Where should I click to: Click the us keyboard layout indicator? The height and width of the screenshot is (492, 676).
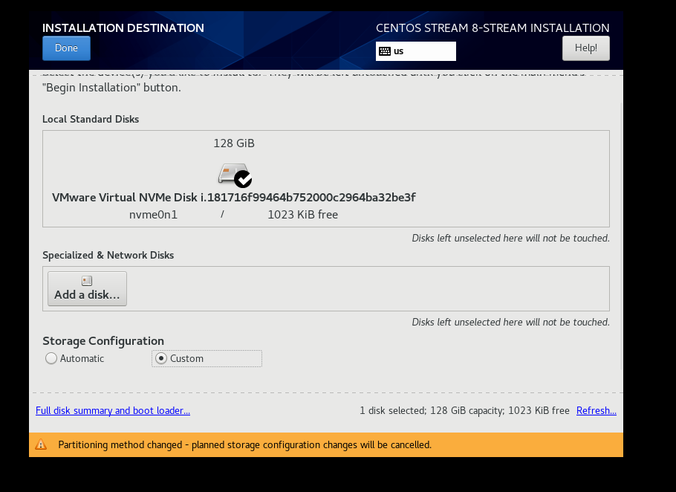pyautogui.click(x=415, y=51)
